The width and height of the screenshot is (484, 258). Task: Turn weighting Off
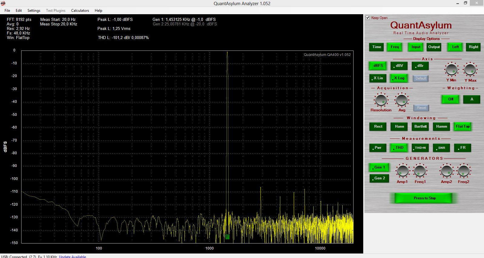pyautogui.click(x=450, y=99)
